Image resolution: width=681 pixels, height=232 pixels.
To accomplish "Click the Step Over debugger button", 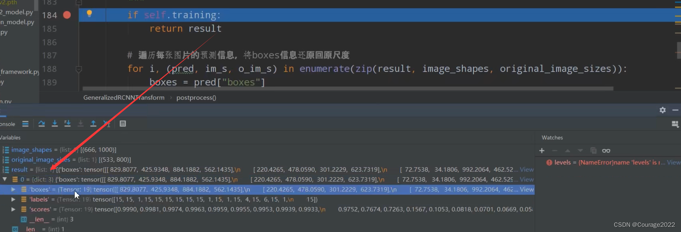I will click(42, 124).
